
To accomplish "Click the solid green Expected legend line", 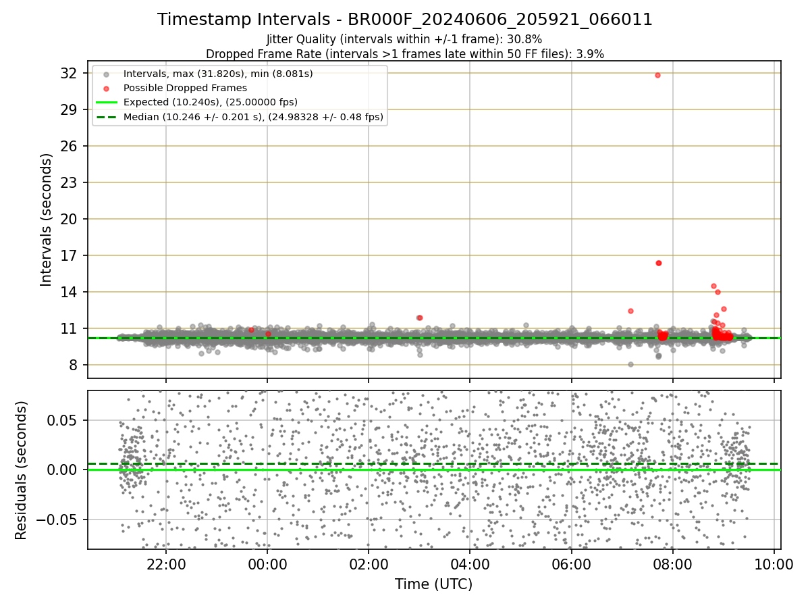I will (x=105, y=103).
